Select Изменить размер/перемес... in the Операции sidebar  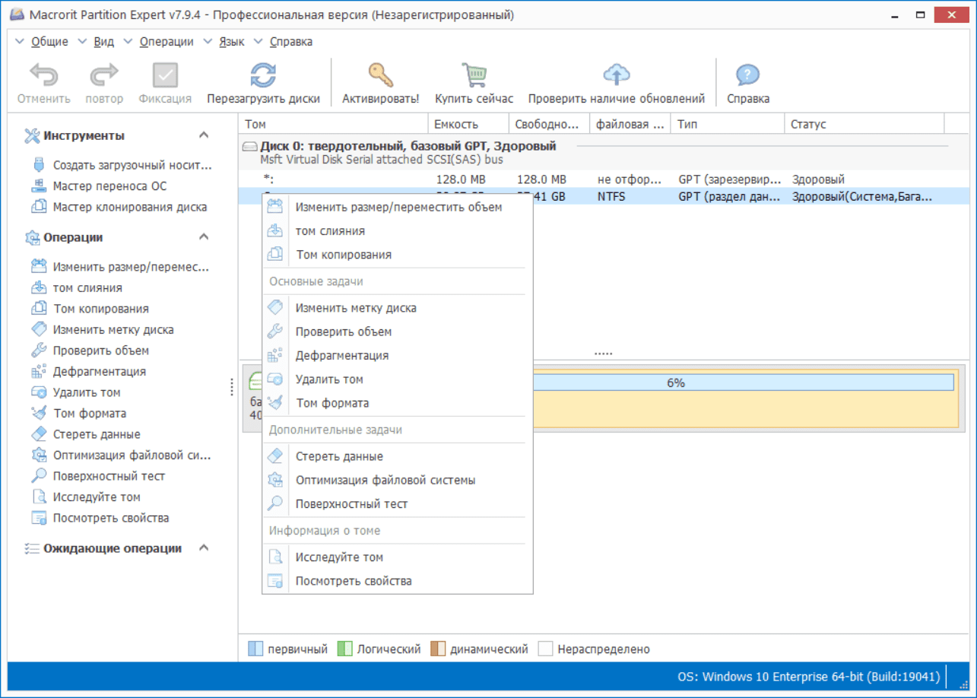(121, 267)
